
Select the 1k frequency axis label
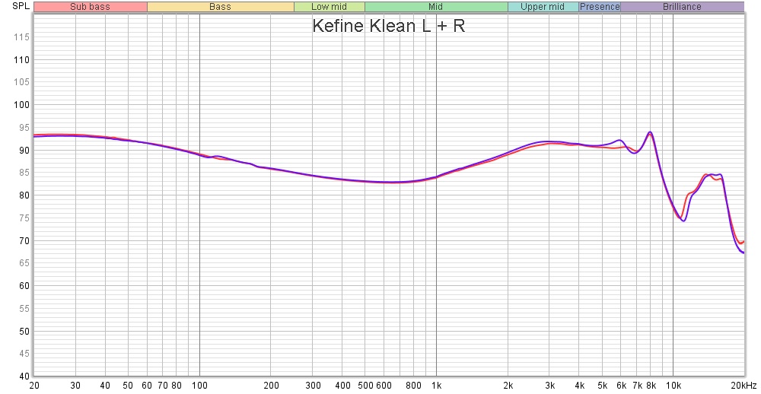(x=436, y=385)
